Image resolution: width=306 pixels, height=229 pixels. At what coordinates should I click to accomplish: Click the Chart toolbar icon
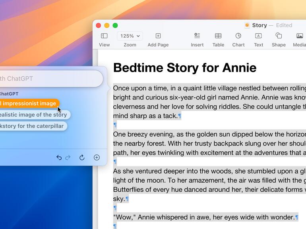tap(238, 36)
